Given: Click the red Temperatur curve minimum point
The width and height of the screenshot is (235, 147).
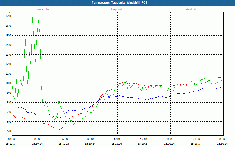Looking at the screenshot, I should click(x=59, y=130).
